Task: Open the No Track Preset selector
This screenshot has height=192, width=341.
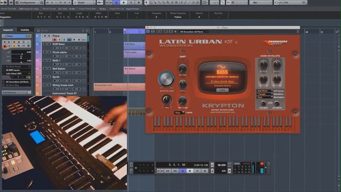Action: pos(17,67)
